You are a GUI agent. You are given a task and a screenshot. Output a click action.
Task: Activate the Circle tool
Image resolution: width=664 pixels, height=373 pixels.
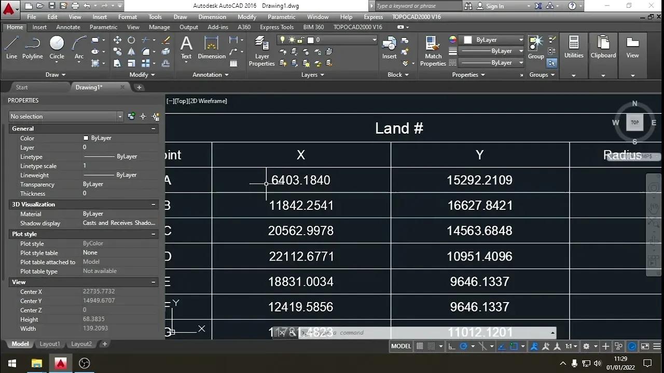point(57,47)
